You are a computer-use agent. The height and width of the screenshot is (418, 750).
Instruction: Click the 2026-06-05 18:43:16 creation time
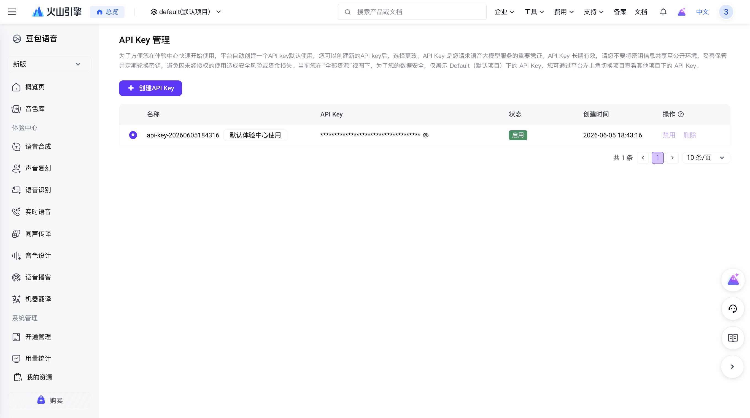tap(612, 135)
